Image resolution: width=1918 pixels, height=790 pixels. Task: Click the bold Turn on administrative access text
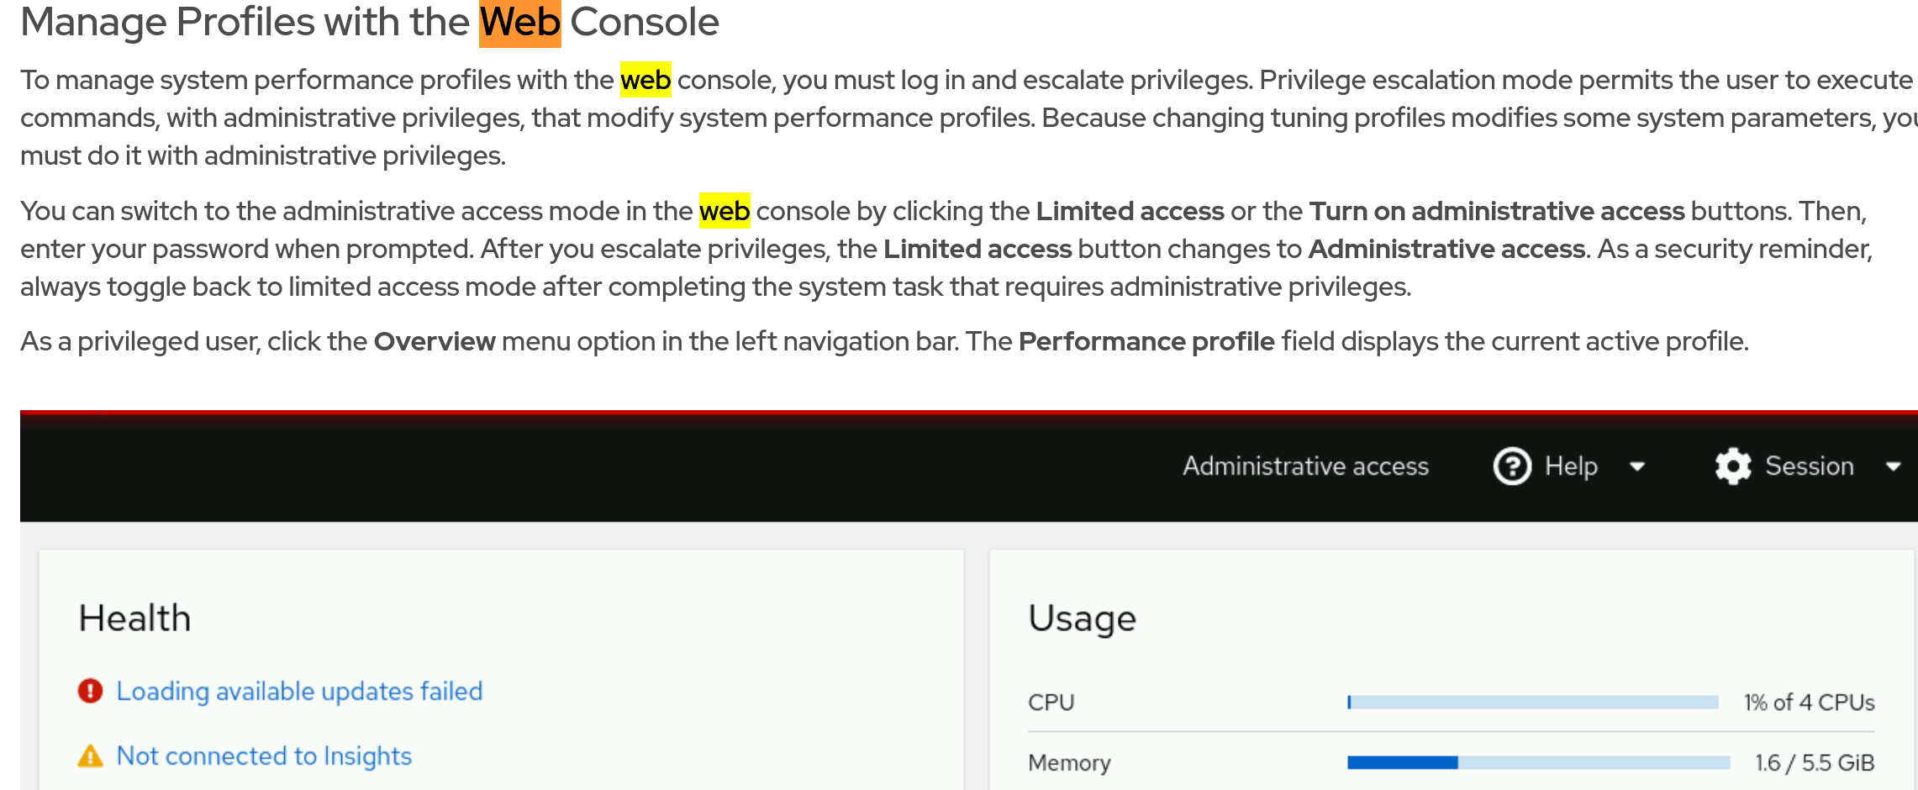(x=1496, y=211)
